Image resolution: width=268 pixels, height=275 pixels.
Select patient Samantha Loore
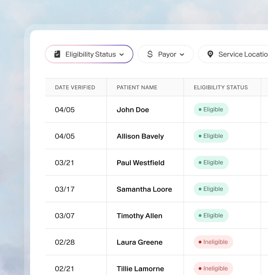144,189
